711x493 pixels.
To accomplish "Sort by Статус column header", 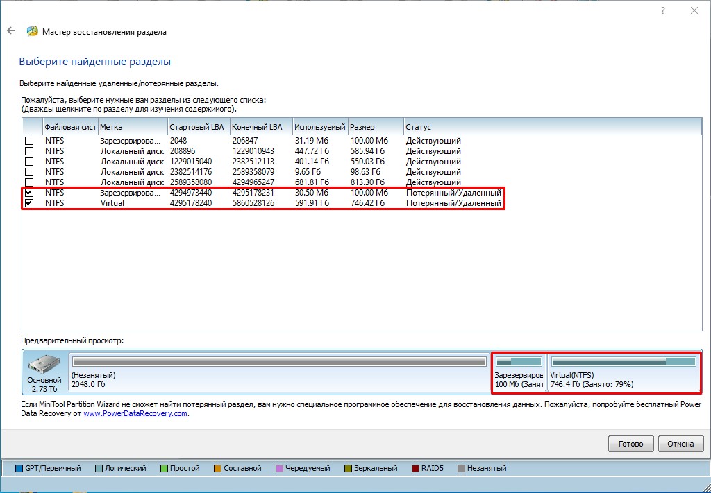I will pyautogui.click(x=553, y=127).
